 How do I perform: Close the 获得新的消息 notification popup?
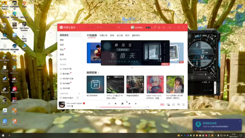tap(240, 121)
